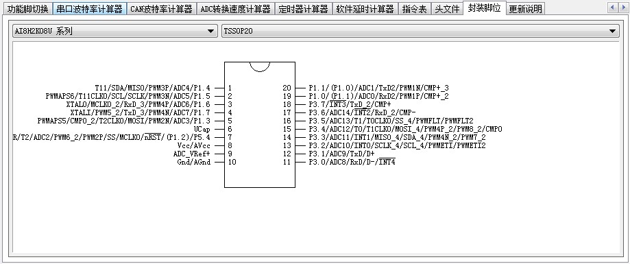Switch to the 软件延时计算器 tab

[365, 9]
